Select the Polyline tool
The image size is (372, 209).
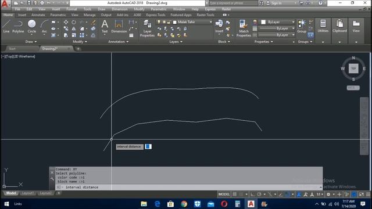[x=18, y=26]
